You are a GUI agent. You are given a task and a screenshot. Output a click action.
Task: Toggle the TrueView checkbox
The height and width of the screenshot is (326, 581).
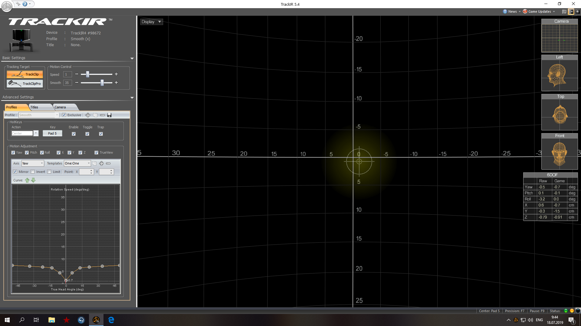[96, 153]
